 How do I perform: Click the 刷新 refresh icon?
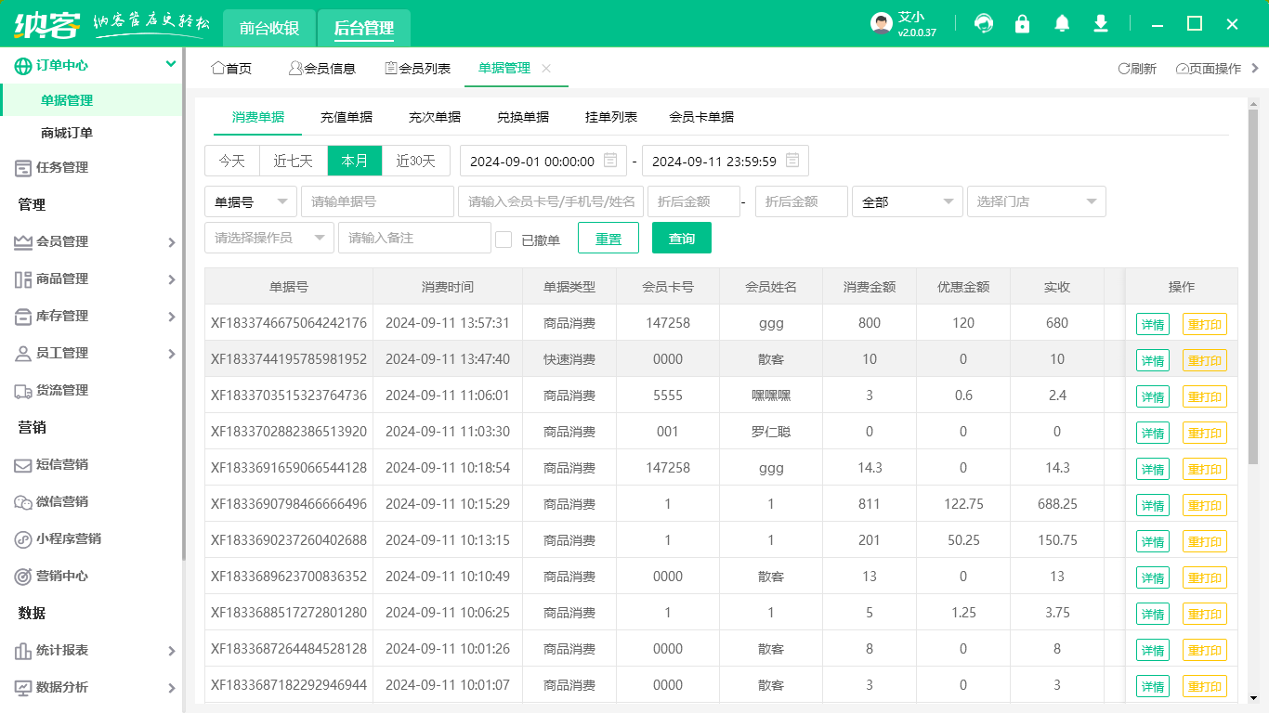tap(1123, 69)
